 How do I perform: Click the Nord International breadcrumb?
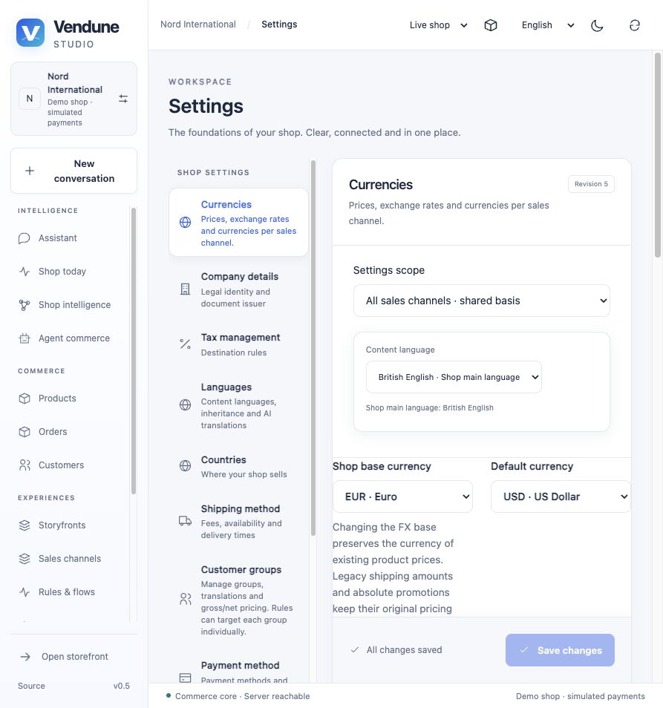[x=197, y=24]
